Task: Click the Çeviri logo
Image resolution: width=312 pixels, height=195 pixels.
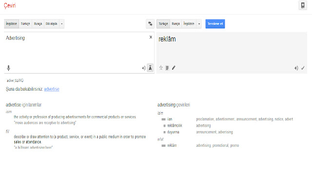Action: coord(10,5)
